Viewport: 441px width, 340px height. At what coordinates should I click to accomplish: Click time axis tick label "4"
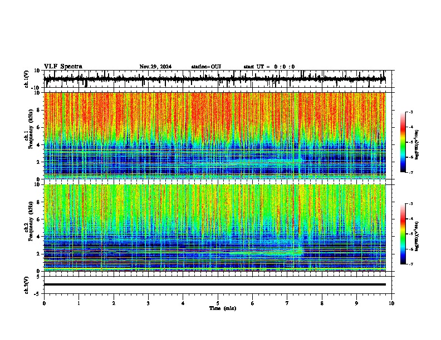click(183, 303)
